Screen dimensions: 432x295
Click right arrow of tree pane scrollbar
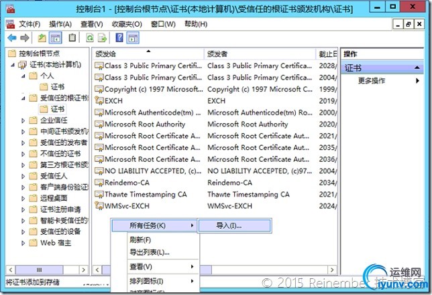[x=83, y=270]
